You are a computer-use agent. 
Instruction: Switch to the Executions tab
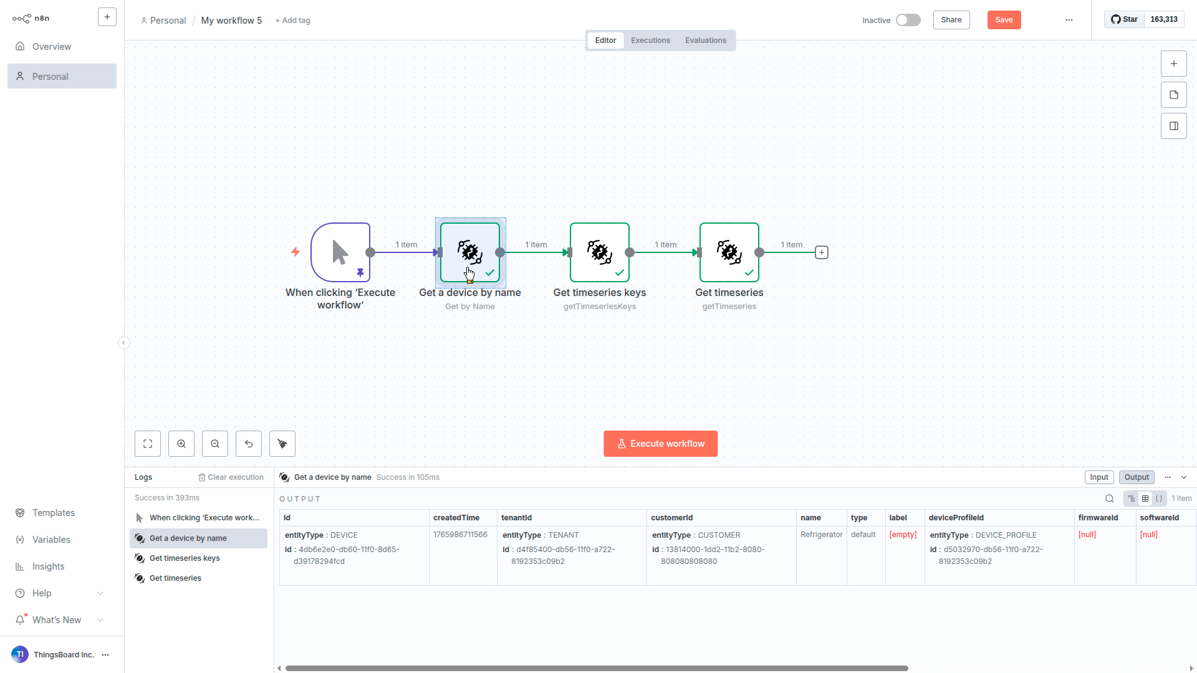[650, 41]
